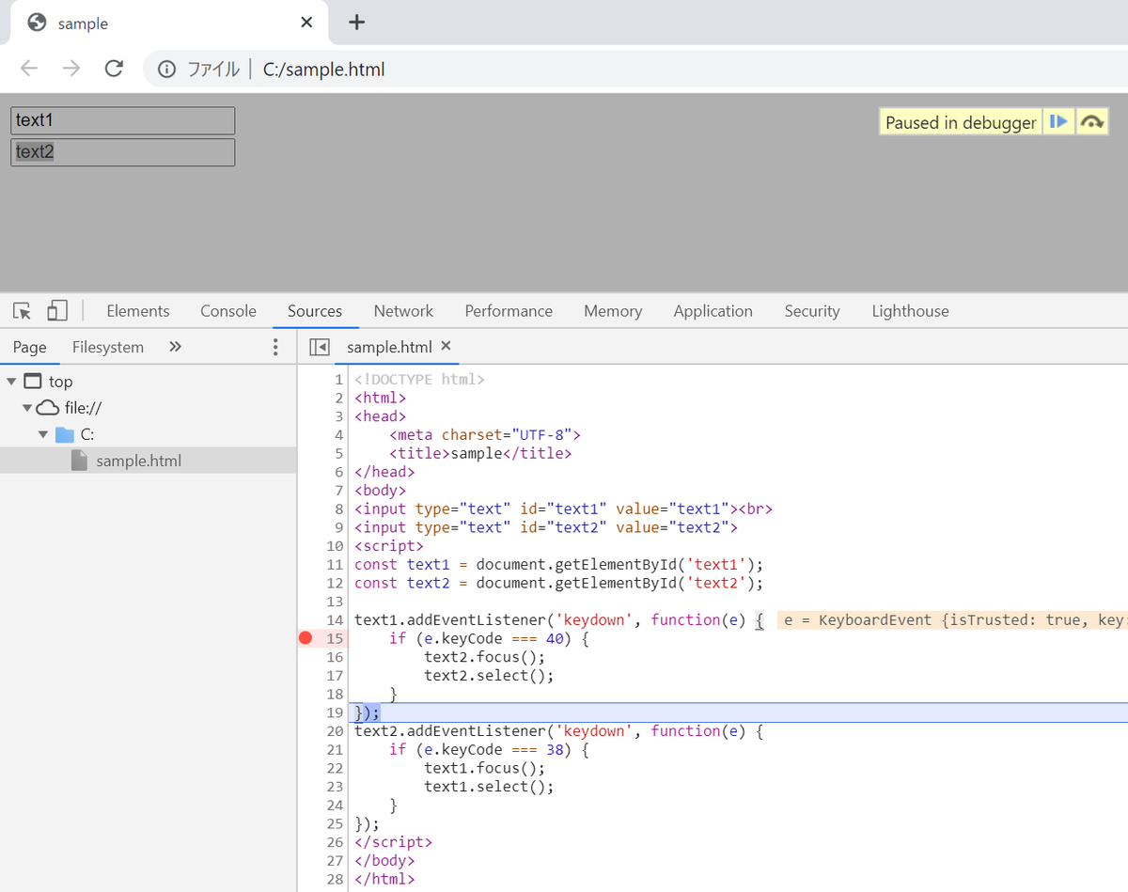
Task: Click line number 21 in gutter
Action: 336,749
